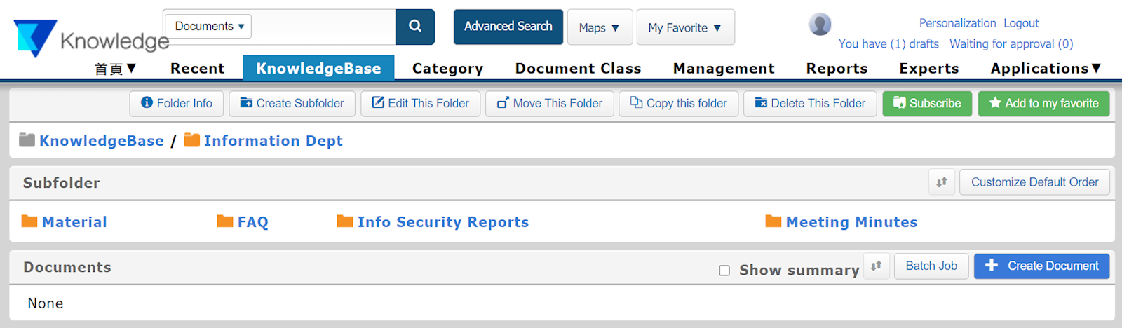
Task: Click the user avatar icon
Action: click(x=820, y=25)
